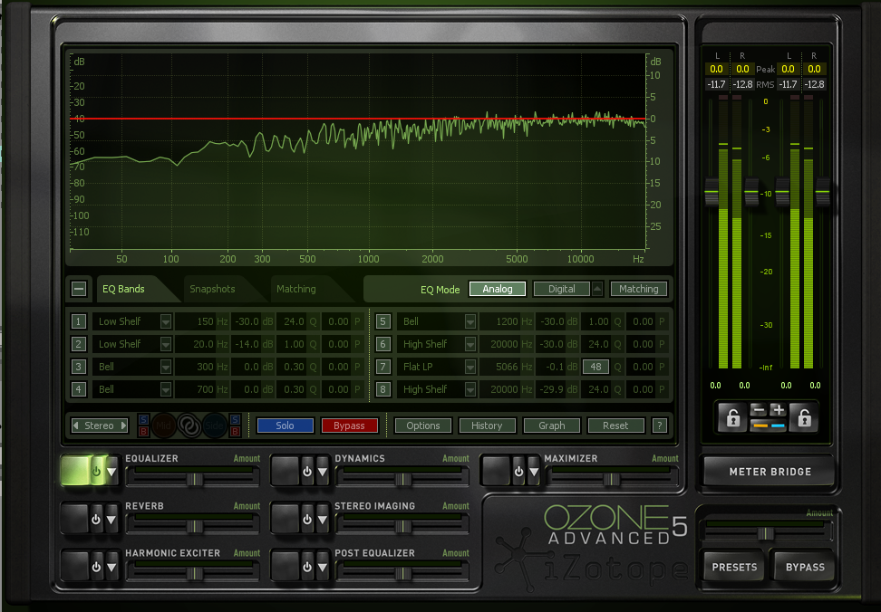Click the small B button beside the Side icon
881x612 pixels.
coord(235,431)
